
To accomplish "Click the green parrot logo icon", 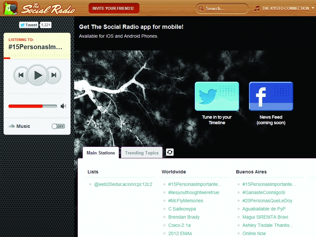I will pos(11,8).
